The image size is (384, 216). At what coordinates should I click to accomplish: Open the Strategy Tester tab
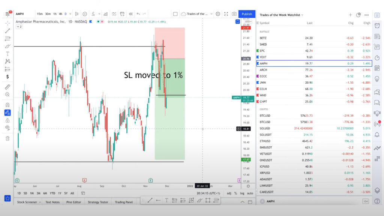[98, 202]
